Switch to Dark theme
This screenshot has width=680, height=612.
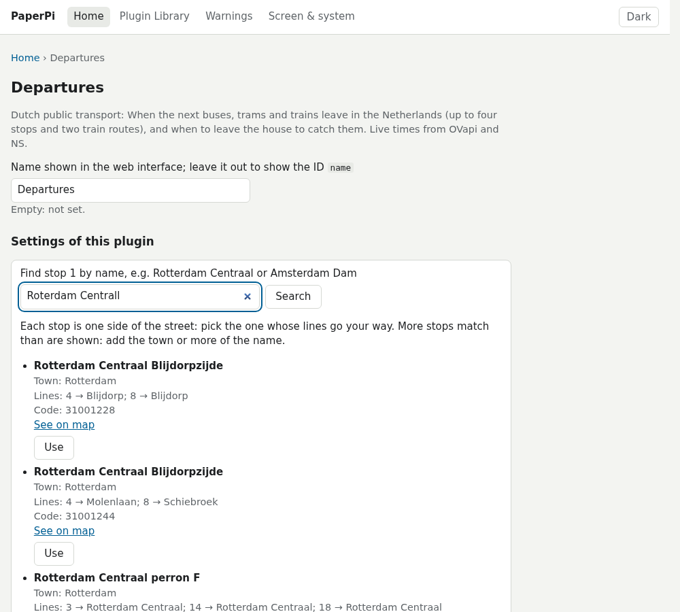pyautogui.click(x=639, y=17)
